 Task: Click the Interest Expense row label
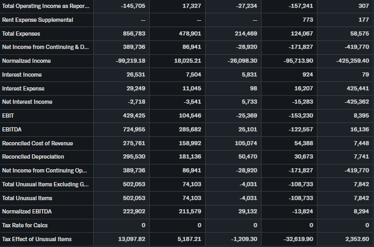click(x=23, y=88)
